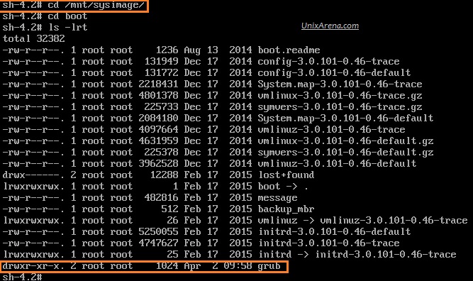Click the 512 size of backup_mbr
The width and height of the screenshot is (473, 281).
(169, 209)
